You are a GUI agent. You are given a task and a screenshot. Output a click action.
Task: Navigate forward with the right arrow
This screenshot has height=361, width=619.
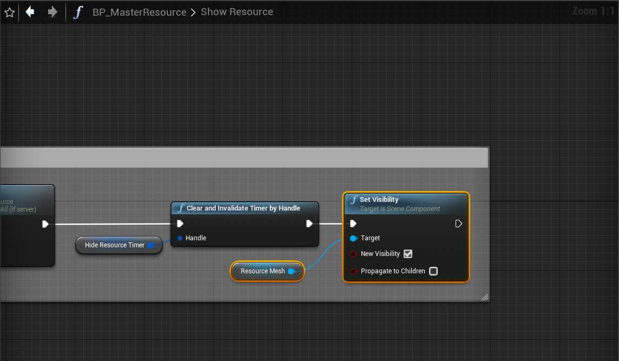(52, 12)
